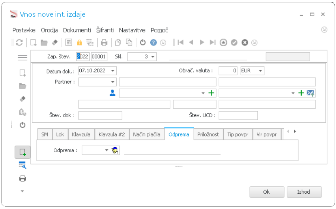Click the eject circle icon in the toolbar
The image size is (336, 209).
223,43
